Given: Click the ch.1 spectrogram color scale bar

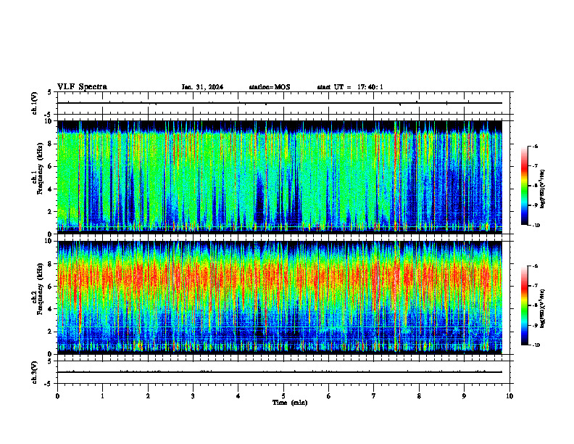Looking at the screenshot, I should pos(525,186).
